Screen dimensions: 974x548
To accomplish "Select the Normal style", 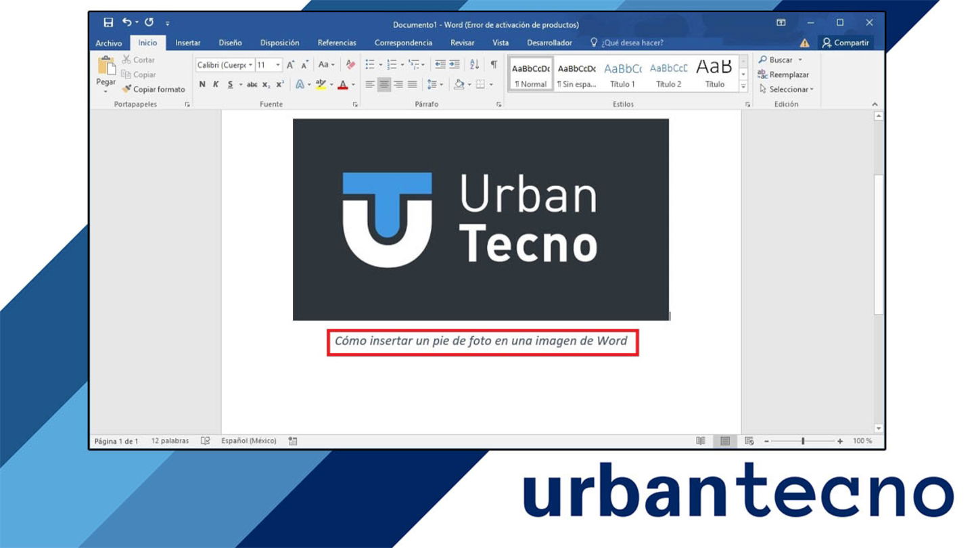I will pos(531,74).
